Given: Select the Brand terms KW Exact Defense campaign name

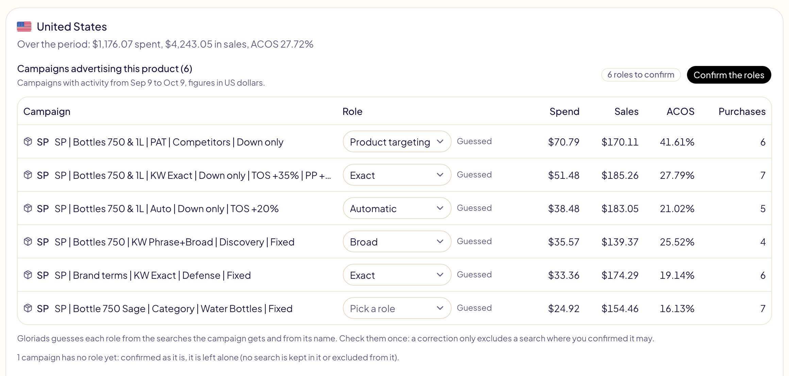Looking at the screenshot, I should 153,275.
